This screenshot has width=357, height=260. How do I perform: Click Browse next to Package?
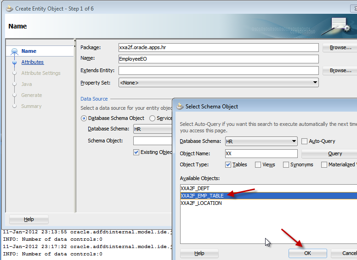[340, 48]
